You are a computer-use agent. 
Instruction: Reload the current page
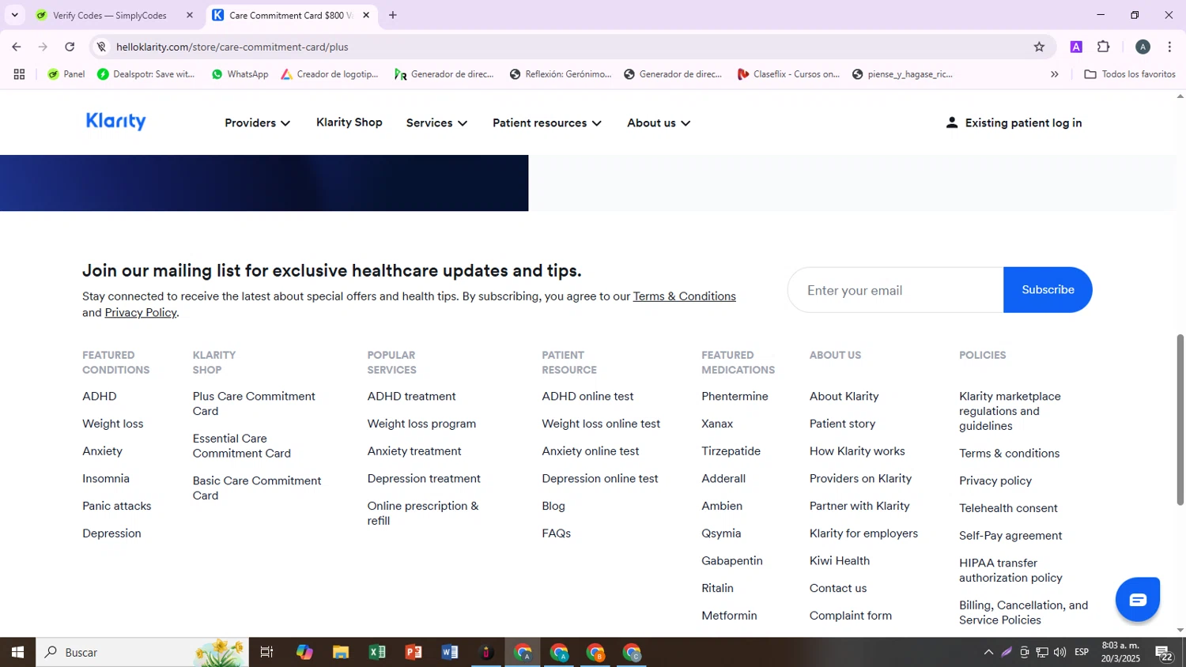point(70,47)
